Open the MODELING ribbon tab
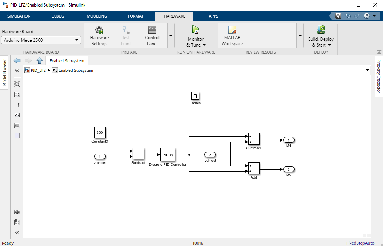The height and width of the screenshot is (246, 383). 97,16
